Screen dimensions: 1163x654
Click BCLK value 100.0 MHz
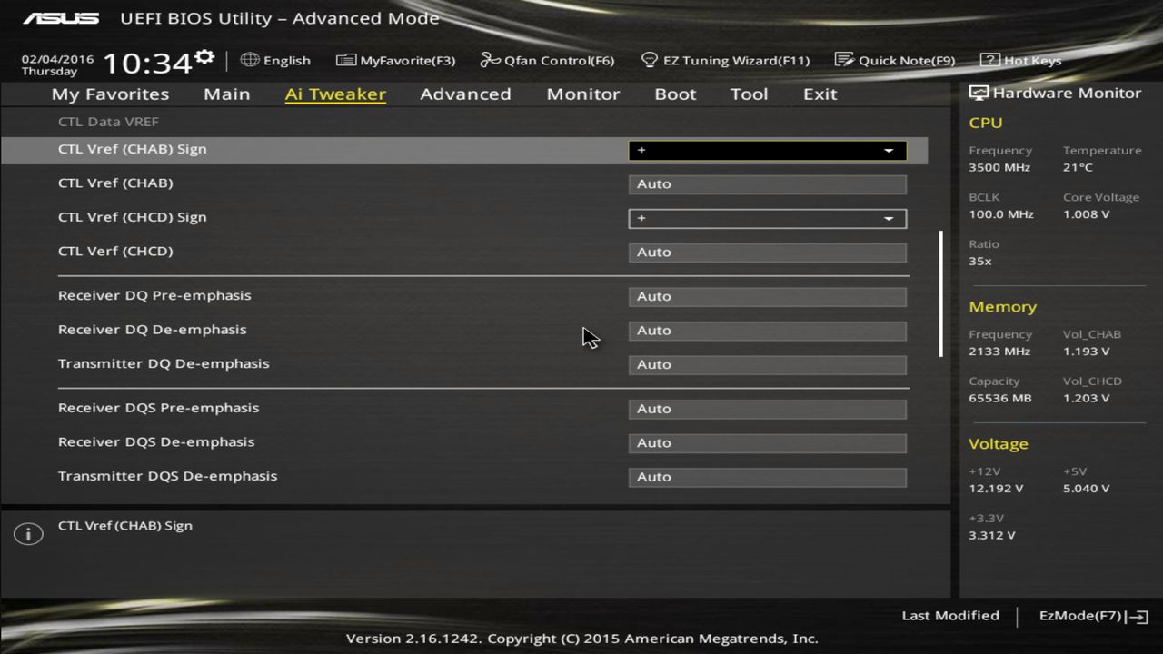[1001, 214]
